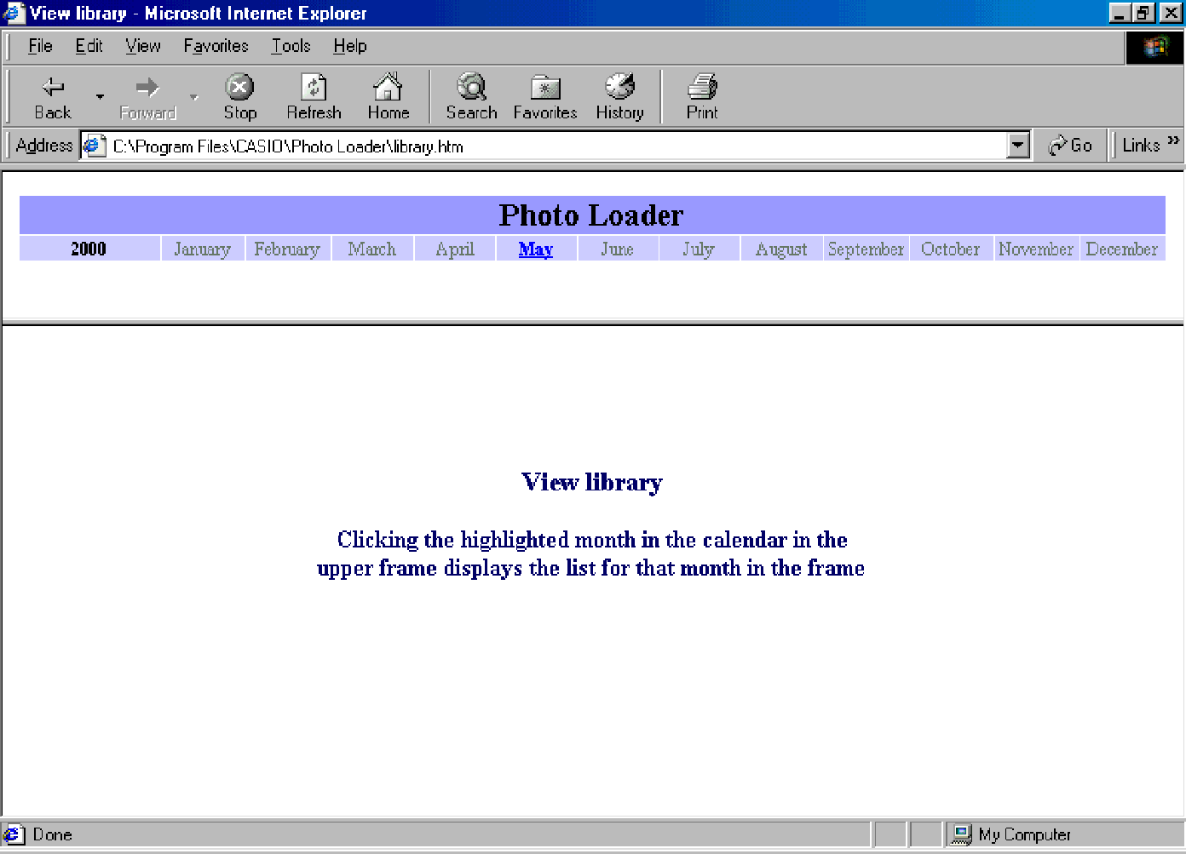The height and width of the screenshot is (854, 1186).
Task: Open the Edit menu
Action: tap(89, 46)
